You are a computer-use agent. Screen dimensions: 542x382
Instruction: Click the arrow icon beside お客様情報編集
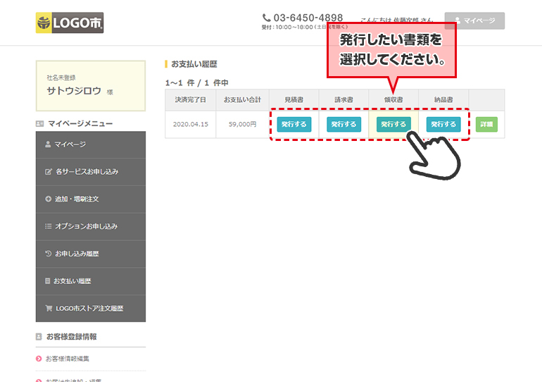pos(39,359)
